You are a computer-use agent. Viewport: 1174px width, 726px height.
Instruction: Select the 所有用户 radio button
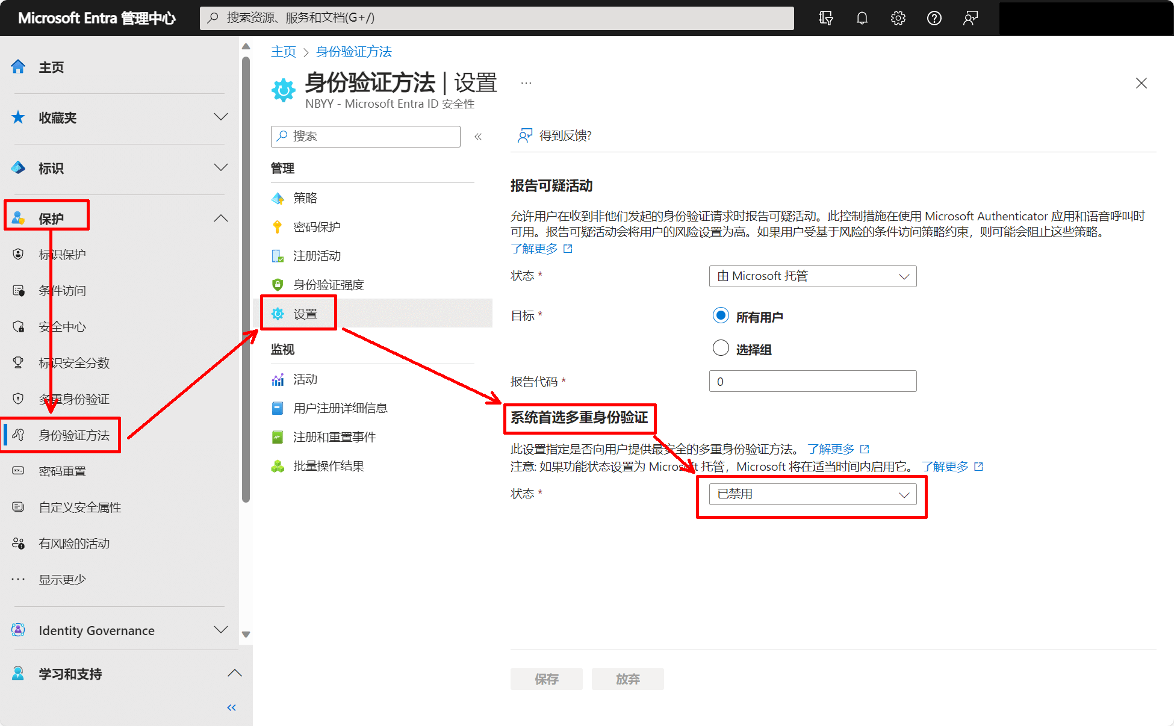[x=721, y=315]
